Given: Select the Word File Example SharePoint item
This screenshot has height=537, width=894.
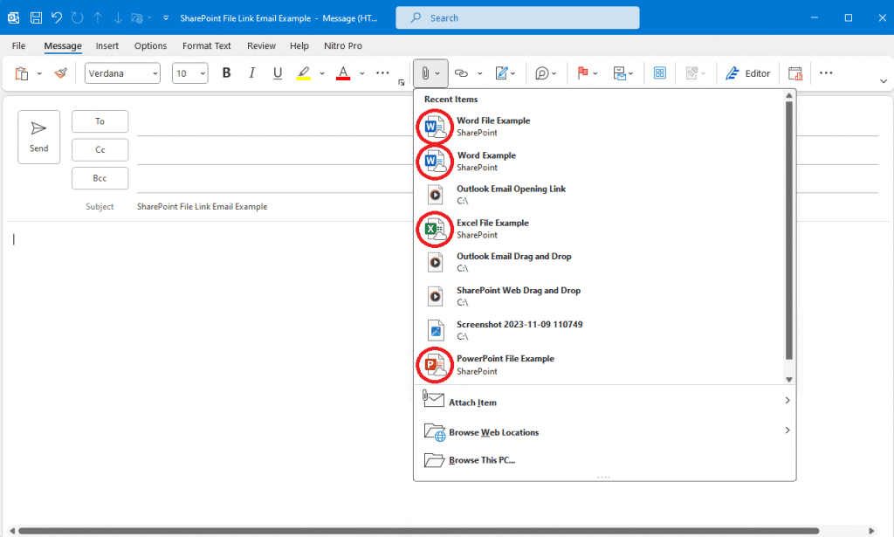Looking at the screenshot, I should [493, 126].
